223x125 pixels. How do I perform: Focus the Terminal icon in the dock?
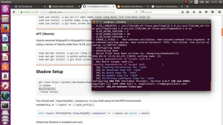5,105
